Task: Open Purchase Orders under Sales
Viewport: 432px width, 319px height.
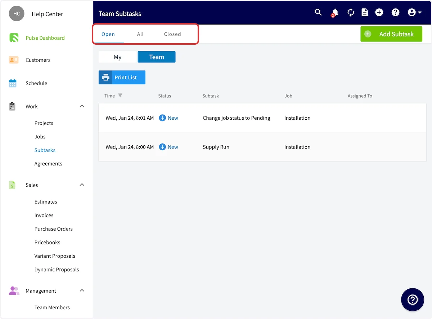Action: coord(54,229)
